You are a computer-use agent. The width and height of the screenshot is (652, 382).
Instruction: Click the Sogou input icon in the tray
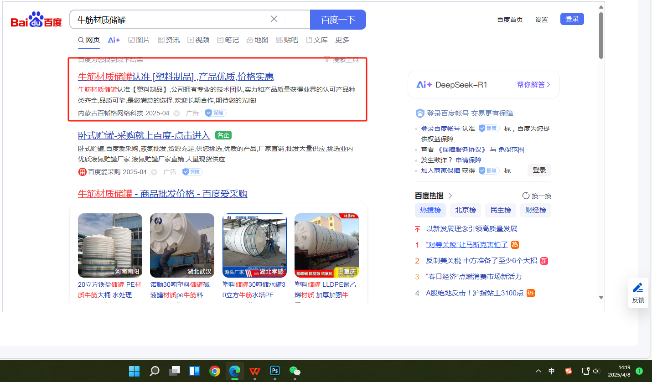pyautogui.click(x=568, y=371)
